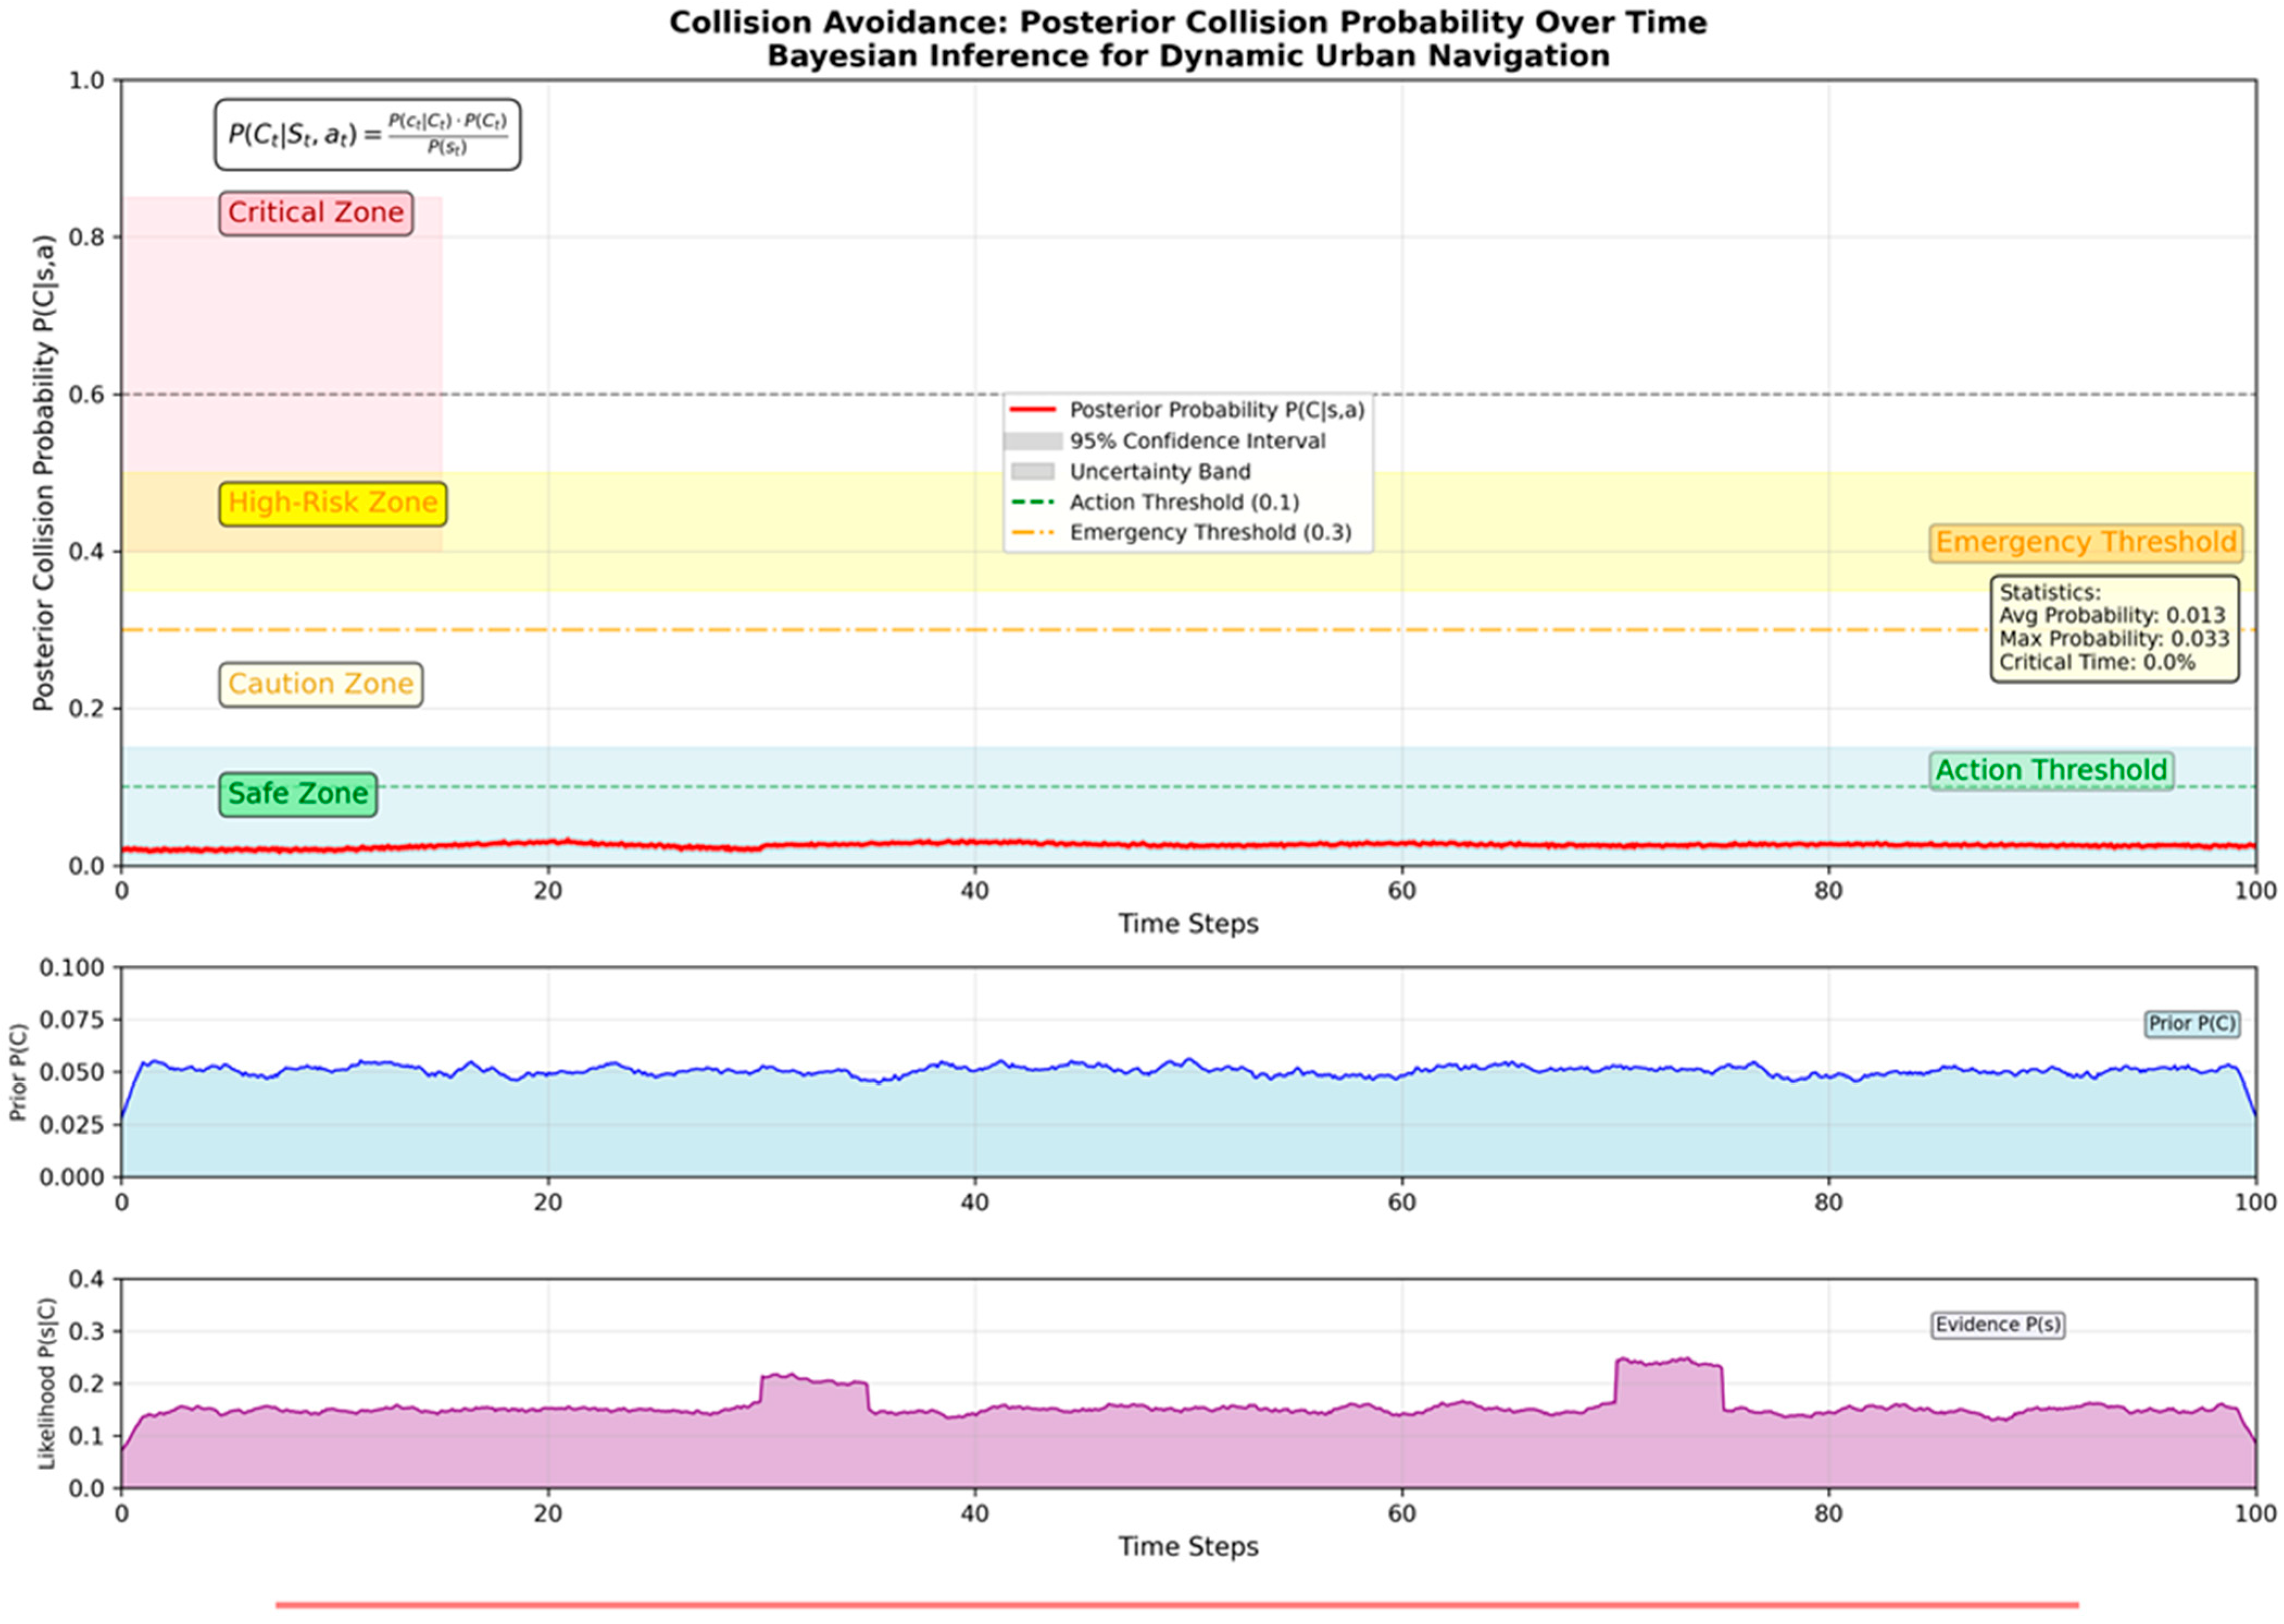2284x1624 pixels.
Task: Click the 'Critical Time: 0.0%' statistic
Action: [x=2097, y=662]
